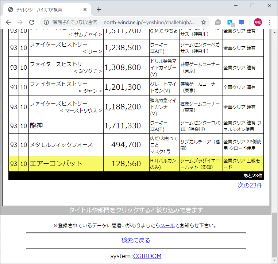
Task: Select the < ミゾグチ > category text
Action: tap(88, 71)
